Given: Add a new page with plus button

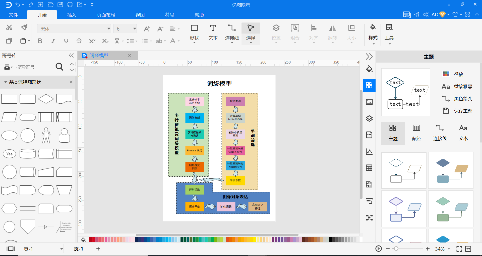Looking at the screenshot, I should [x=98, y=249].
